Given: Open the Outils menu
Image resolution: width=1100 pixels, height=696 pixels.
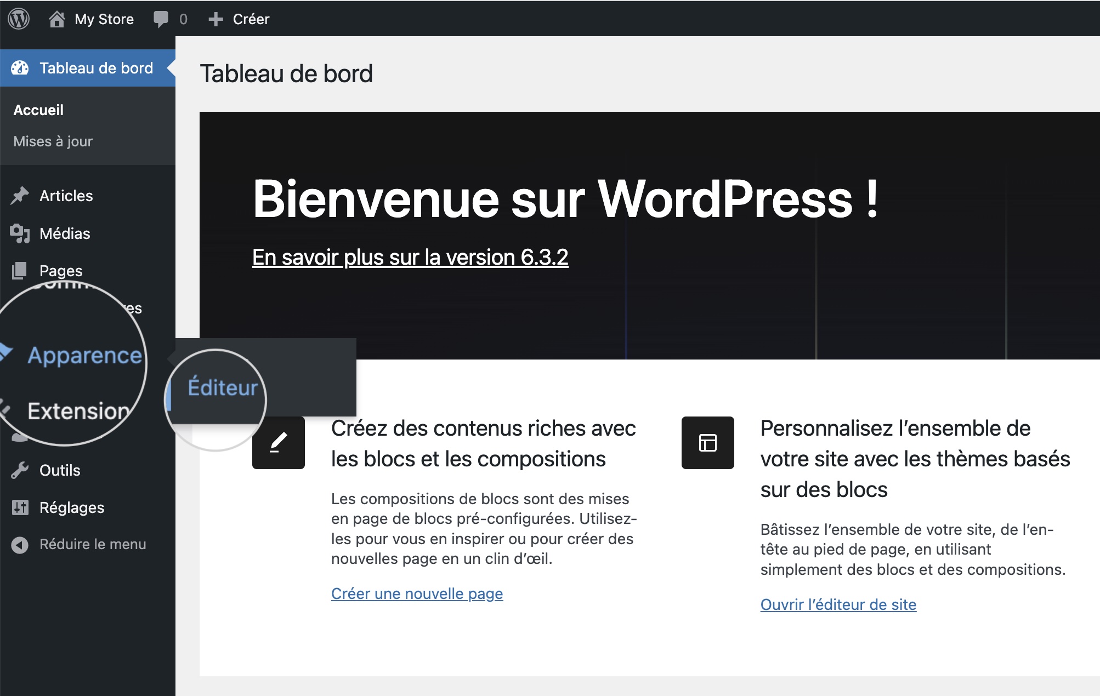Looking at the screenshot, I should pos(60,470).
